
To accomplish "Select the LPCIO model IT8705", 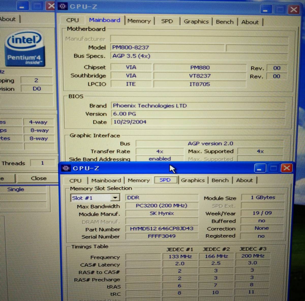I will point(200,84).
